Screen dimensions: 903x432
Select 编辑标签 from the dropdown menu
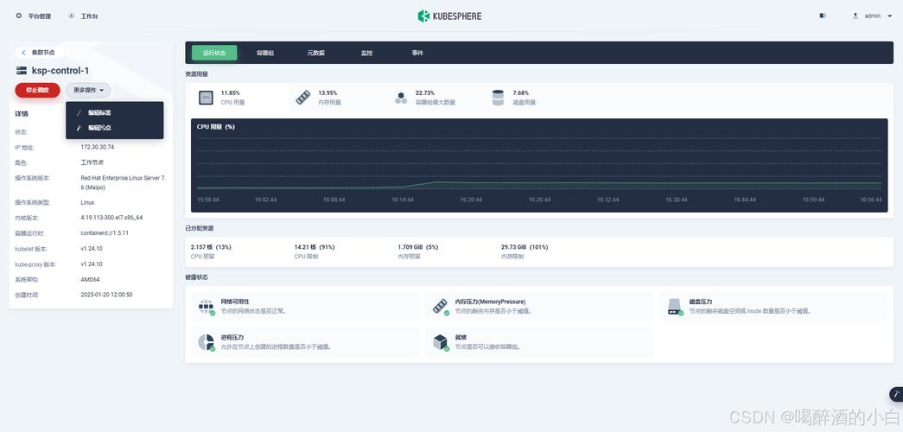tap(99, 112)
